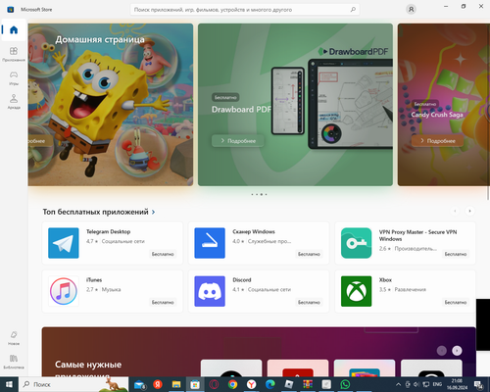Click the partly hidden button on the SpongeBob banner
This screenshot has width=490, height=392.
coord(40,141)
